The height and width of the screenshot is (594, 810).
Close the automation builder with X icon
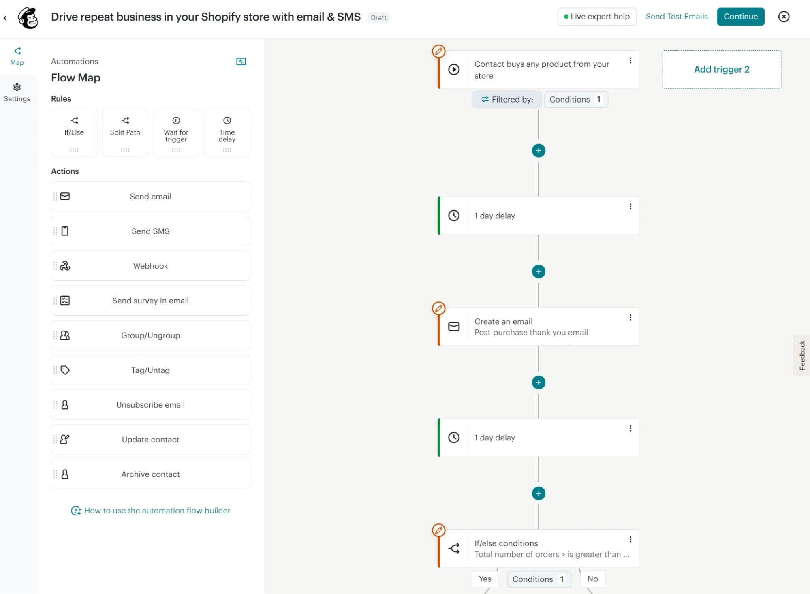coord(784,17)
